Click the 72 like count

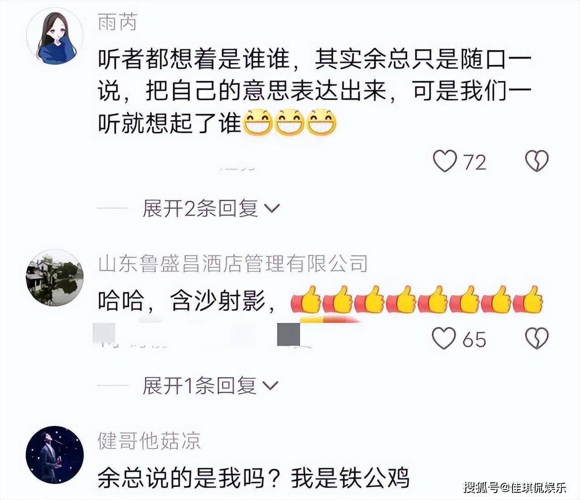click(474, 163)
